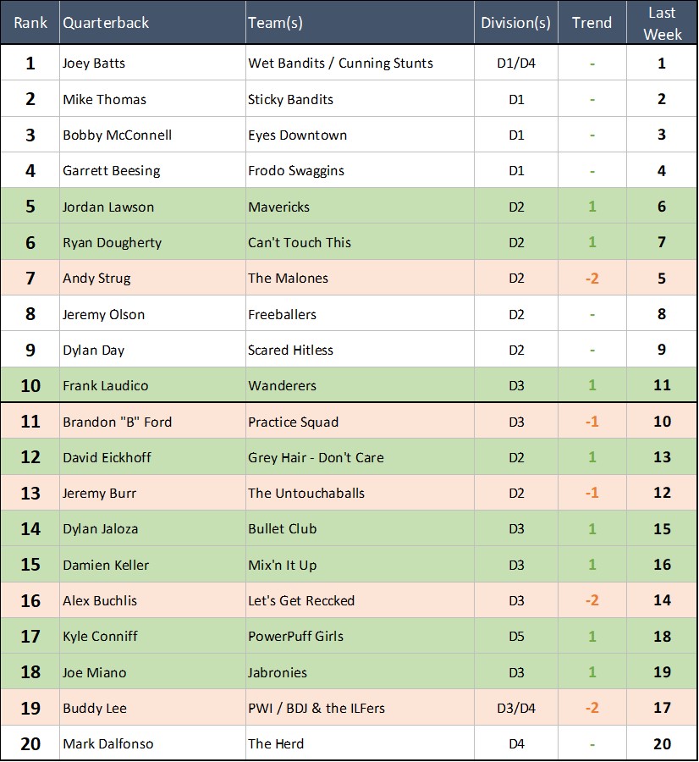Select Andy Strug's -2 trend value
The height and width of the screenshot is (762, 699).
point(592,279)
